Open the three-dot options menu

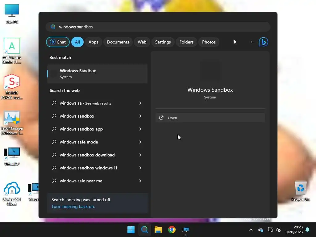click(251, 42)
